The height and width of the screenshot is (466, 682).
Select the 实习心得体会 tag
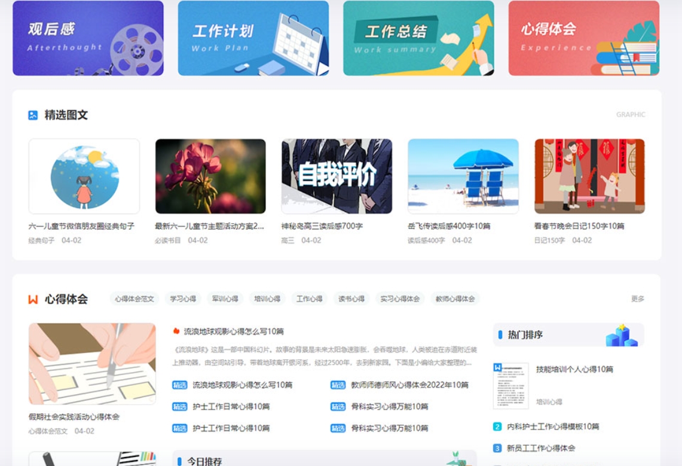pyautogui.click(x=400, y=299)
